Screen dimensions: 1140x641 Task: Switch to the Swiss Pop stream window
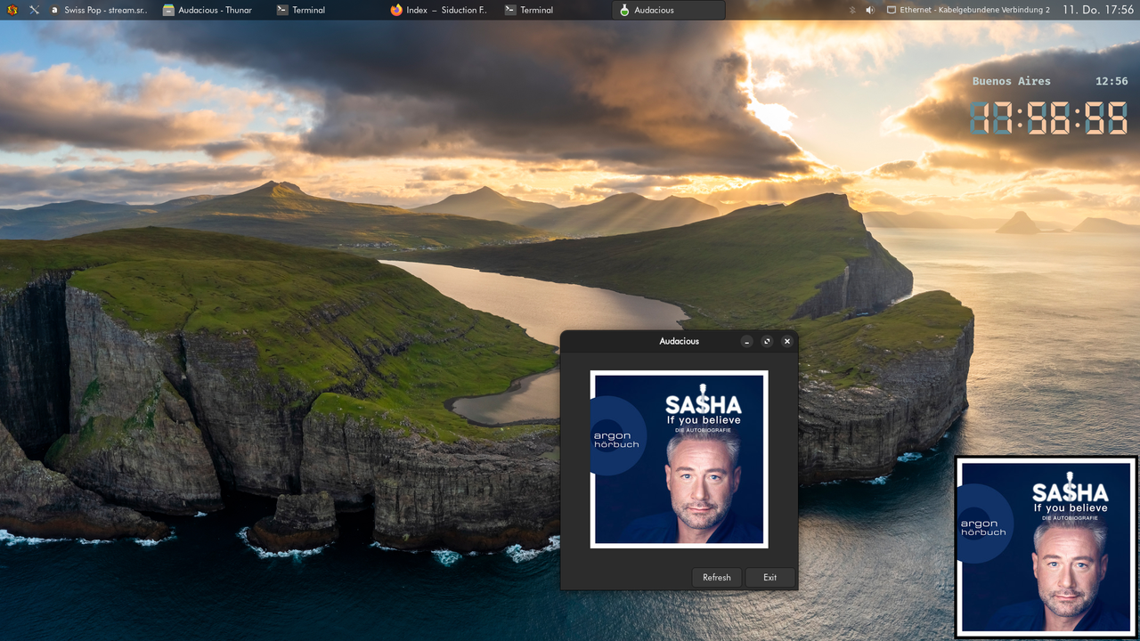(x=98, y=10)
